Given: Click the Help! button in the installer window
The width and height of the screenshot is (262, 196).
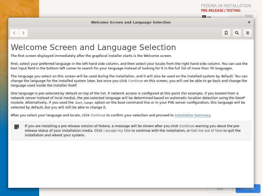Looking at the screenshot, I should [x=249, y=15].
